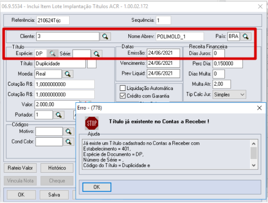
Task: Click the Multa Atr field
Action: click(x=222, y=84)
